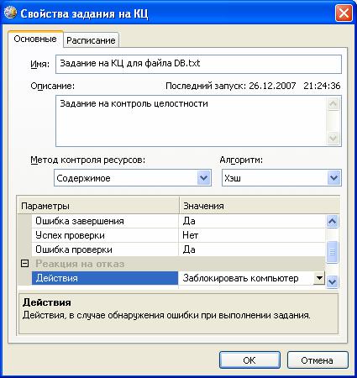
Task: Click description box scroll up arrow
Action: 333,104
